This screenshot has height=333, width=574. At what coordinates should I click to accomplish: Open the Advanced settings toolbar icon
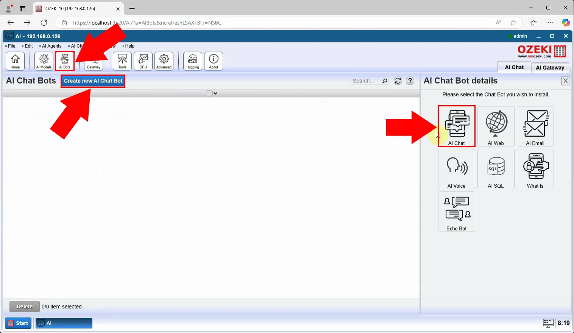coord(164,61)
